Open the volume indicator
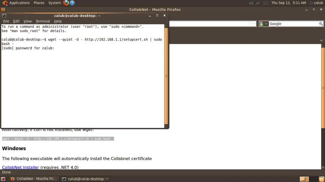 (251, 3)
